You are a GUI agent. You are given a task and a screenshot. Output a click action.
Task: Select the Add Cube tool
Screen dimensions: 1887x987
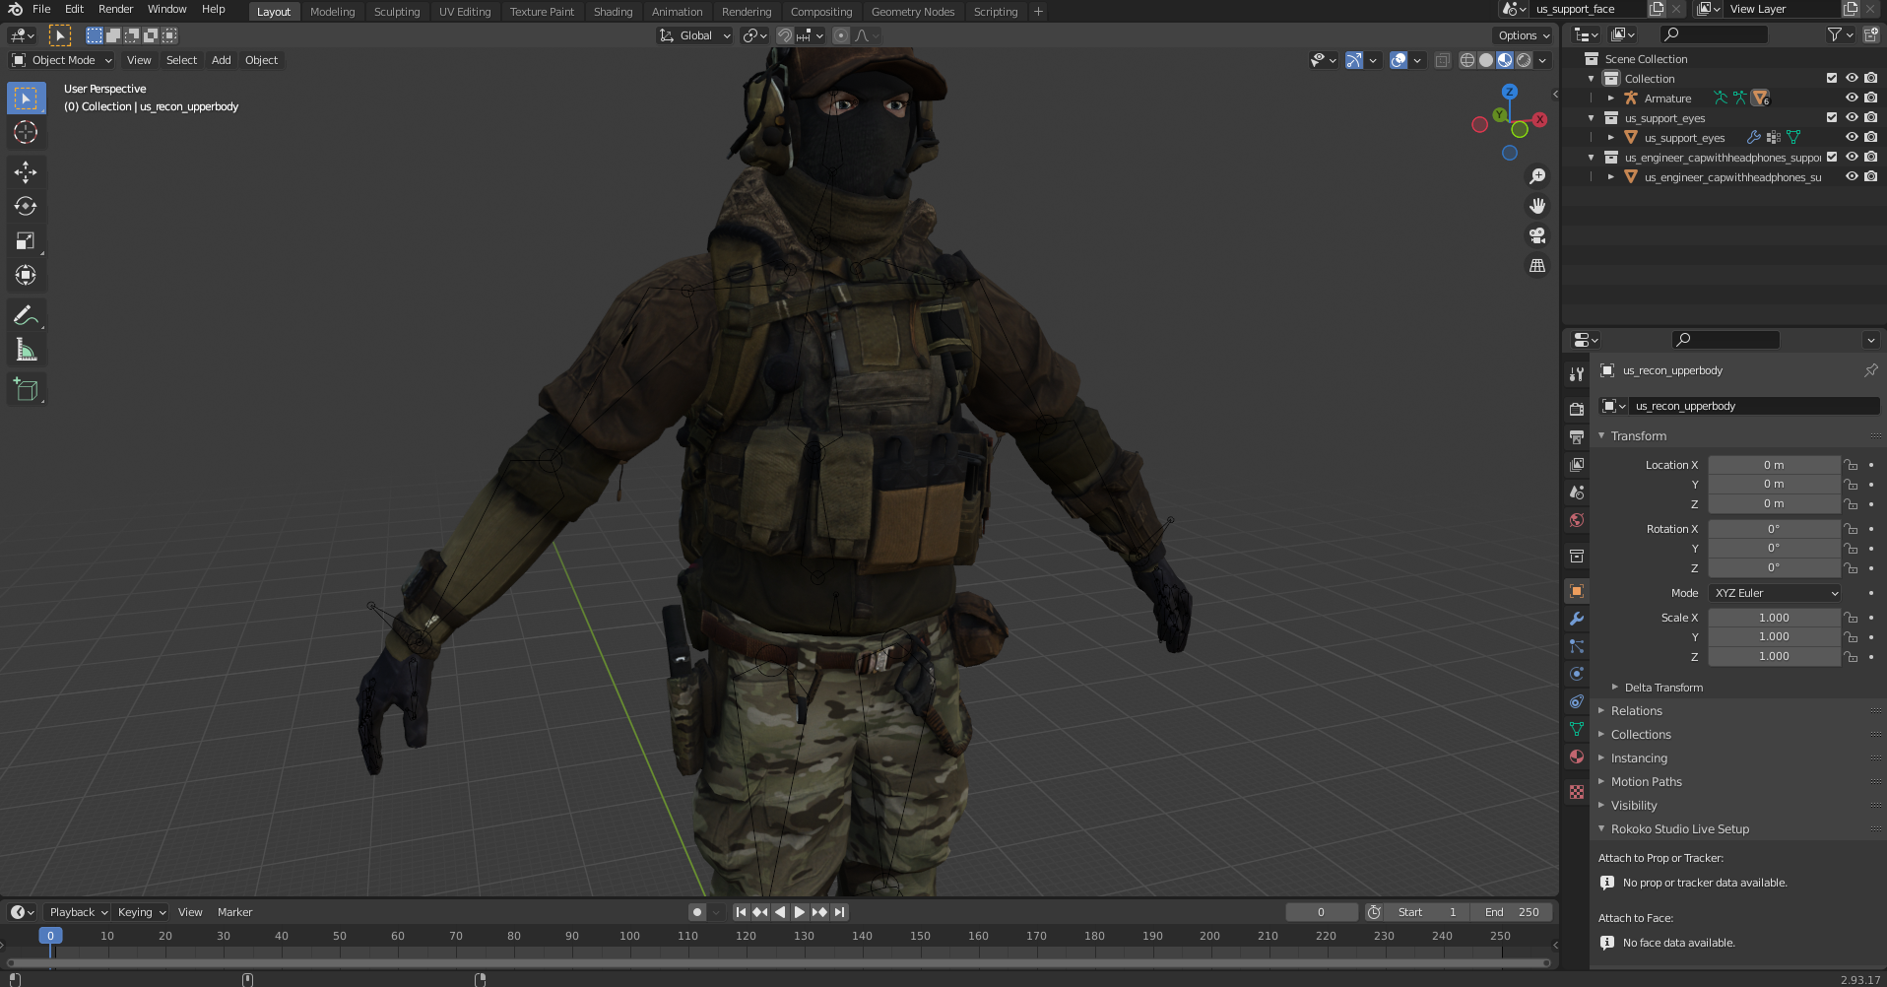pos(26,390)
